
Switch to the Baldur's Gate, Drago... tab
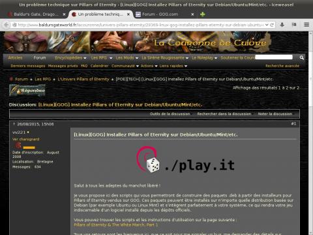(36, 14)
